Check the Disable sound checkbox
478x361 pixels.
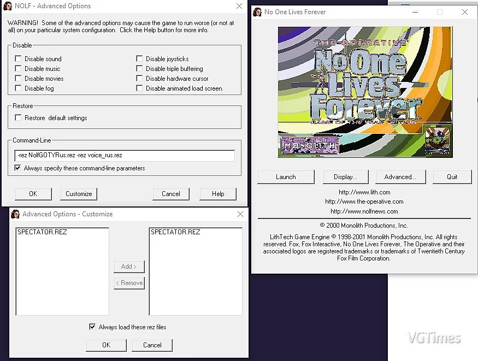click(x=18, y=58)
